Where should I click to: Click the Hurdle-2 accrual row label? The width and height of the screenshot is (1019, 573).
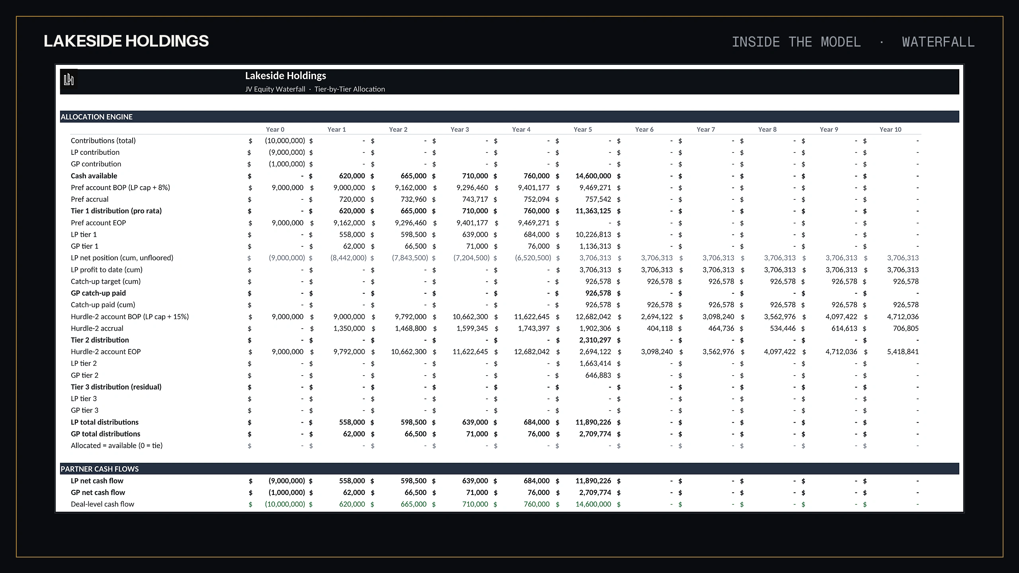coord(97,328)
